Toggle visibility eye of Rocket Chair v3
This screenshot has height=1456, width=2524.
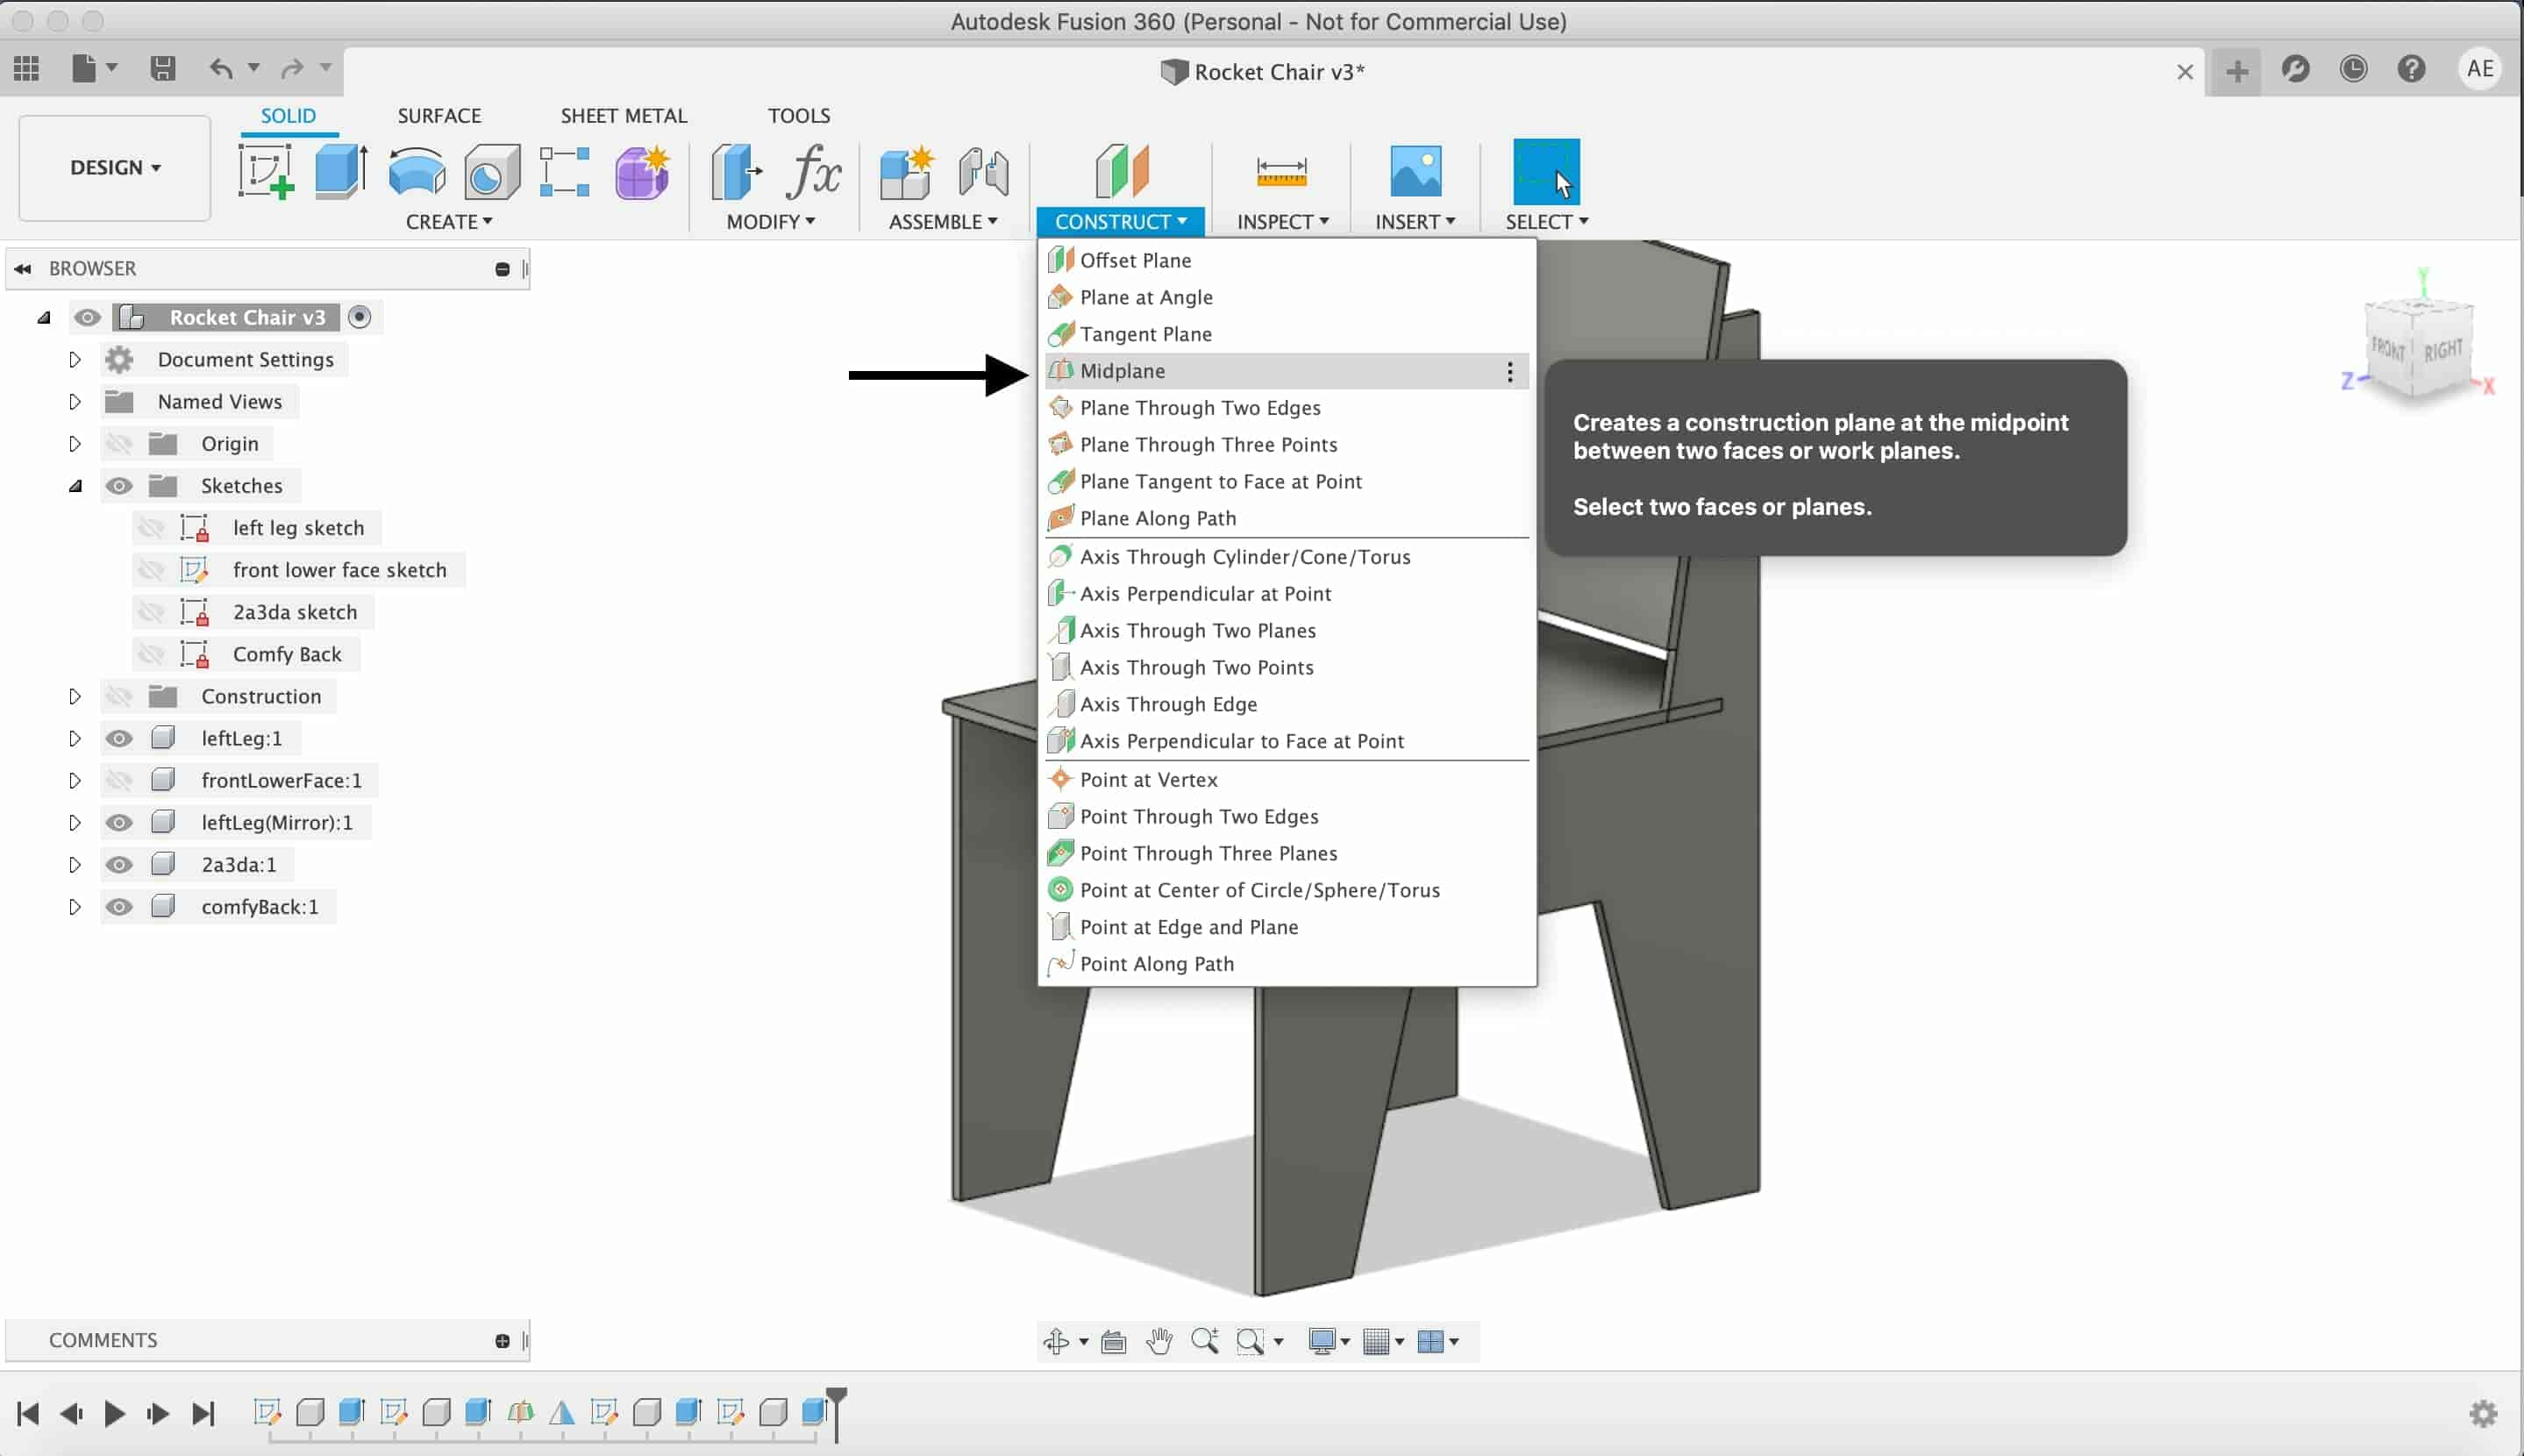click(87, 317)
